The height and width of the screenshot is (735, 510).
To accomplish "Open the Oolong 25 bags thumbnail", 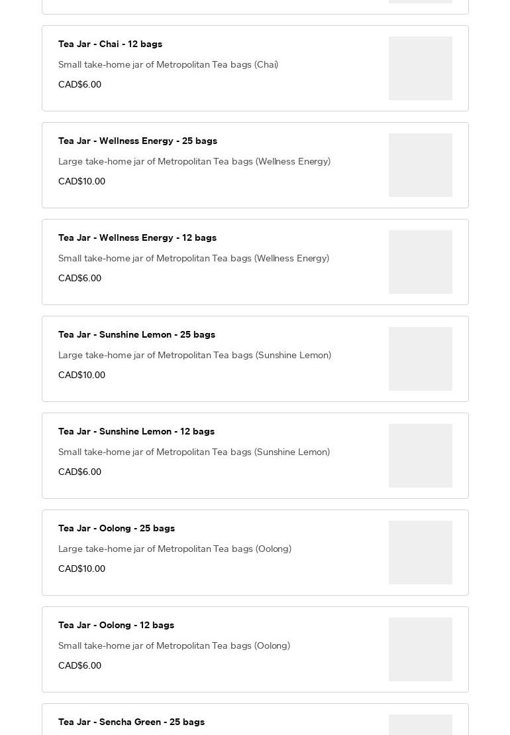I will pos(421,553).
